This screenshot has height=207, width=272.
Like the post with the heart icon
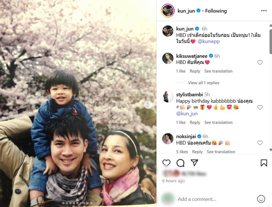click(x=166, y=163)
